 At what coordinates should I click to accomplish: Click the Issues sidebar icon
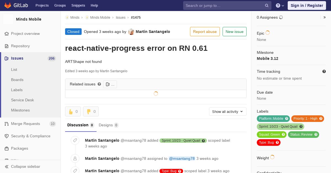pos(7,58)
